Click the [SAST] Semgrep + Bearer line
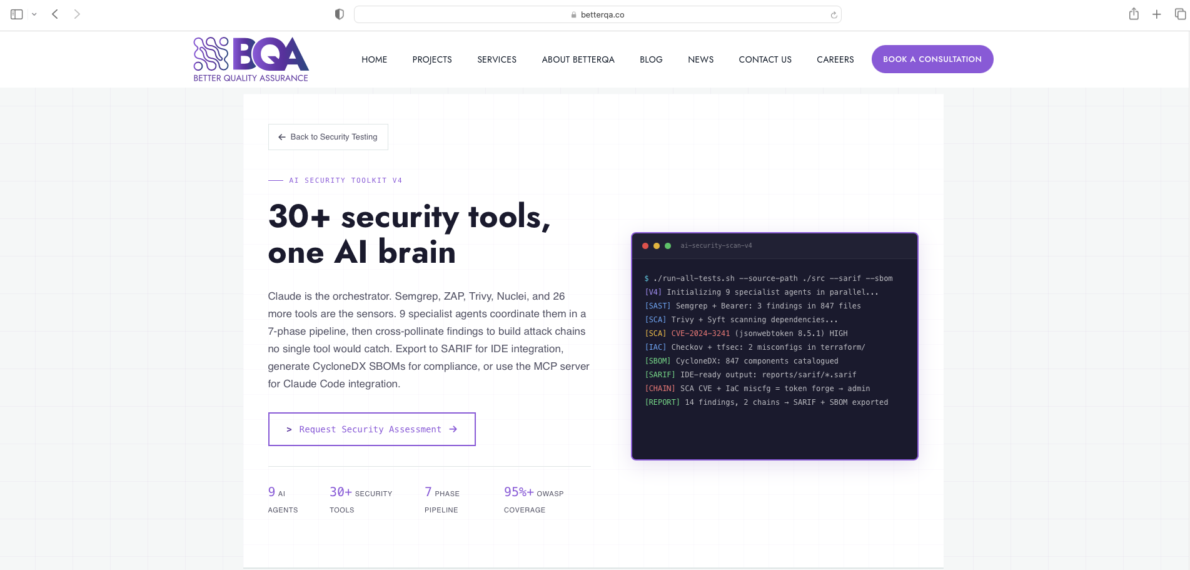Image resolution: width=1190 pixels, height=570 pixels. [753, 306]
